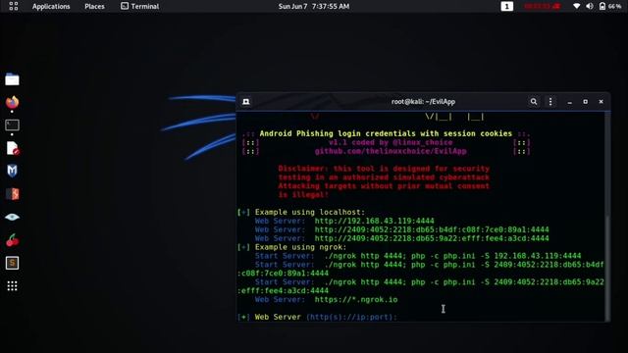Open the Applications menu
Viewport: 628px width, 353px height.
click(x=51, y=7)
